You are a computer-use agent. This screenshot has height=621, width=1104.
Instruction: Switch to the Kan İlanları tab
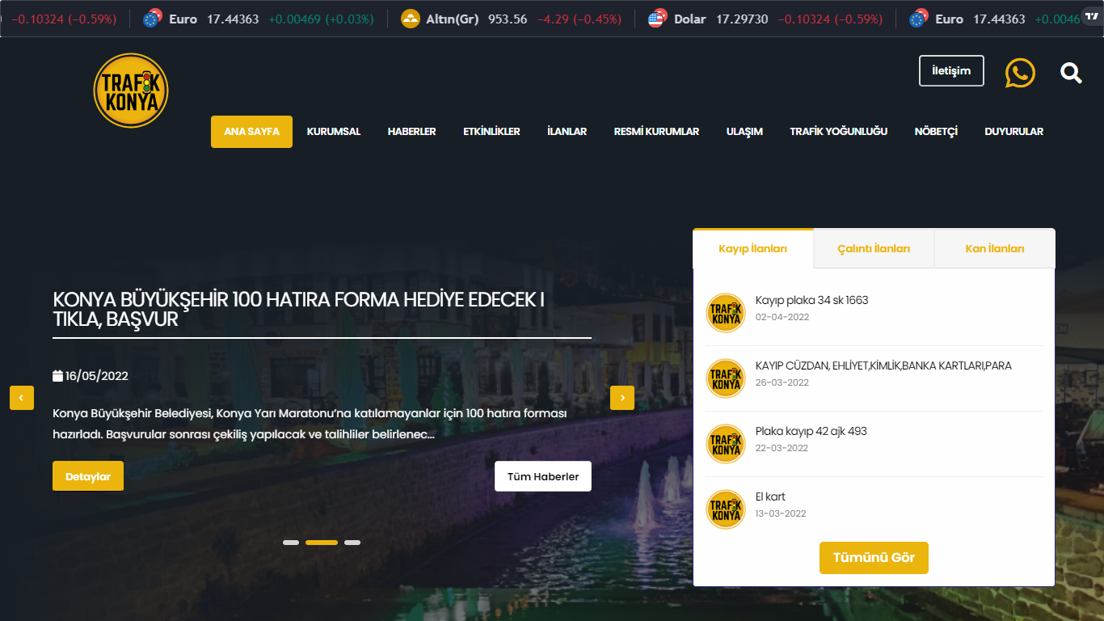(x=995, y=249)
